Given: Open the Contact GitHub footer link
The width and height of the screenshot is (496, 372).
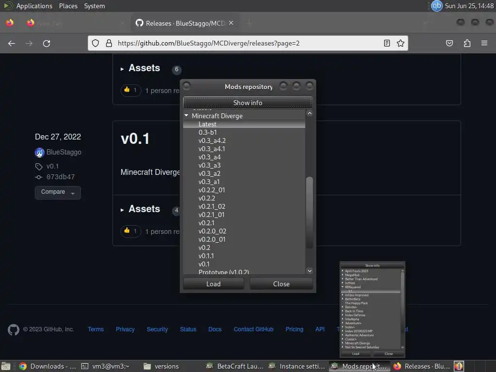Looking at the screenshot, I should [253, 329].
